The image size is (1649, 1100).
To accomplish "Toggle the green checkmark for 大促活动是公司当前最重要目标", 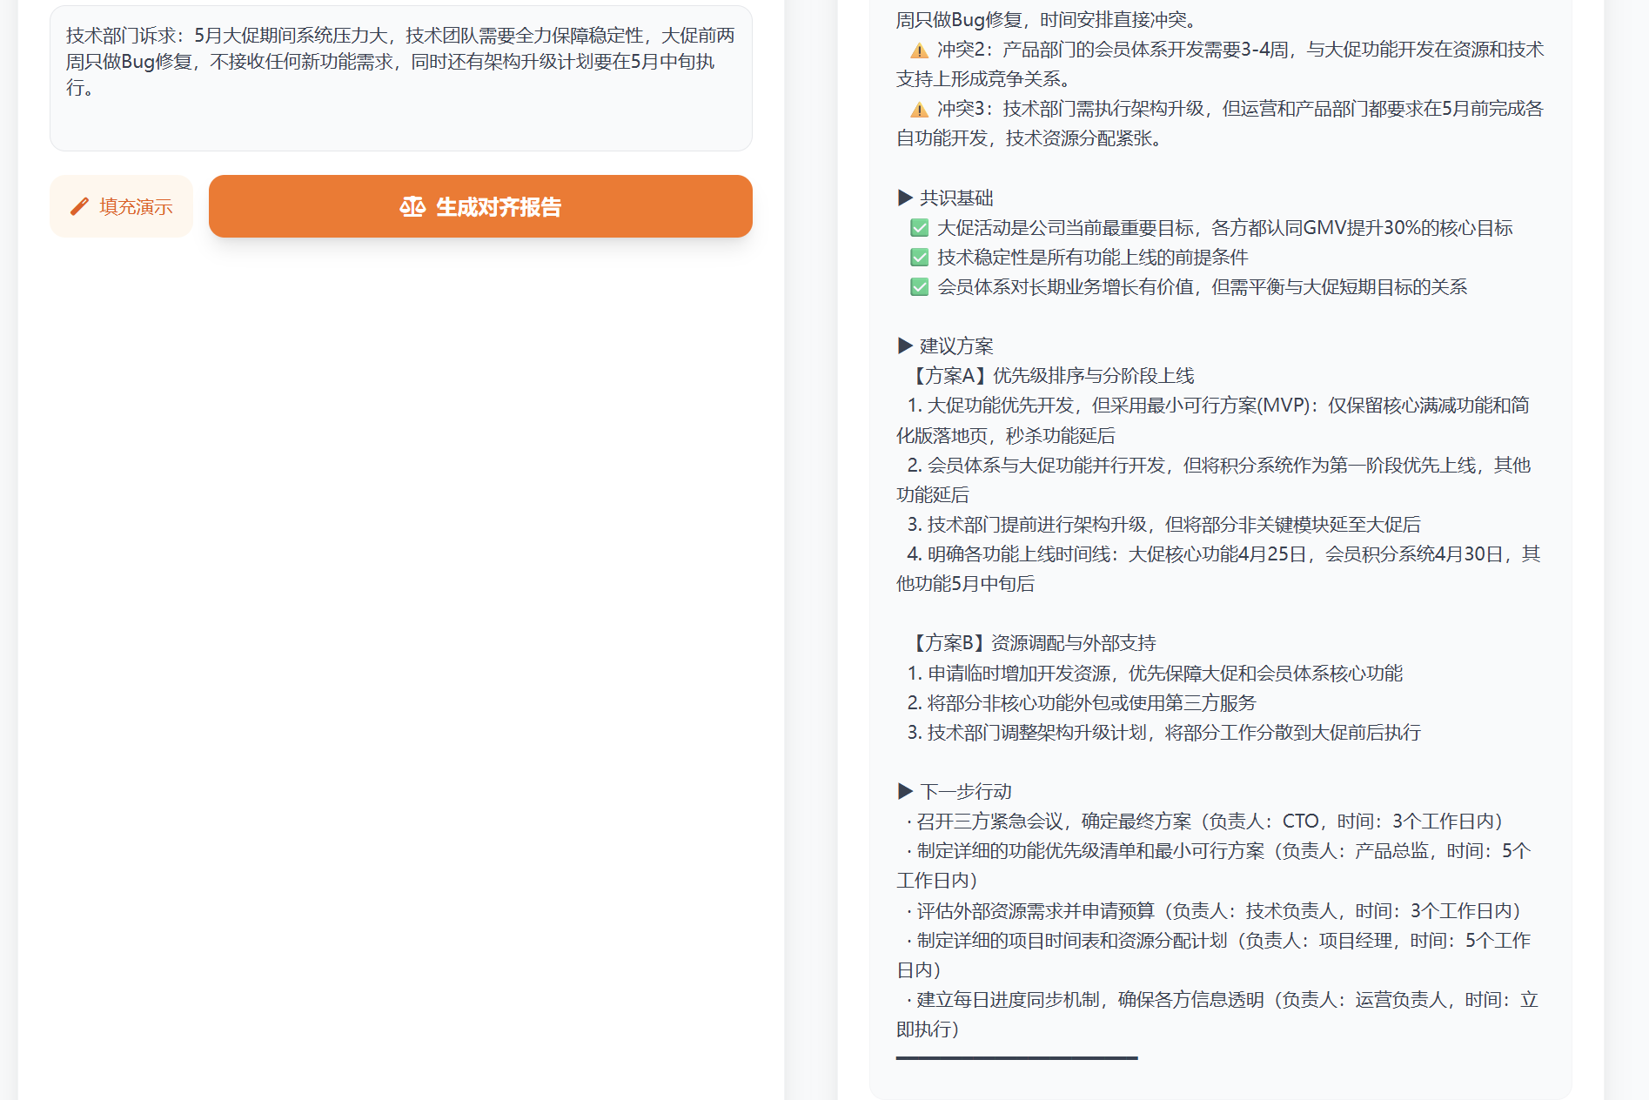I will click(x=919, y=228).
